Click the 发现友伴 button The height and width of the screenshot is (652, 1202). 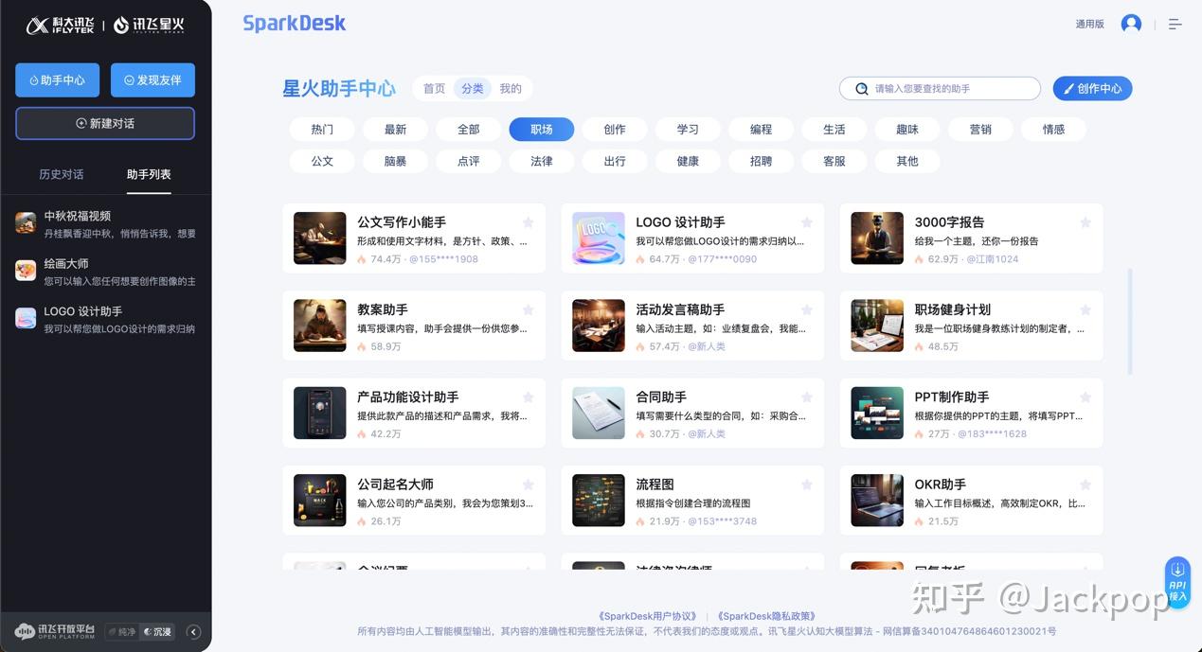(152, 80)
